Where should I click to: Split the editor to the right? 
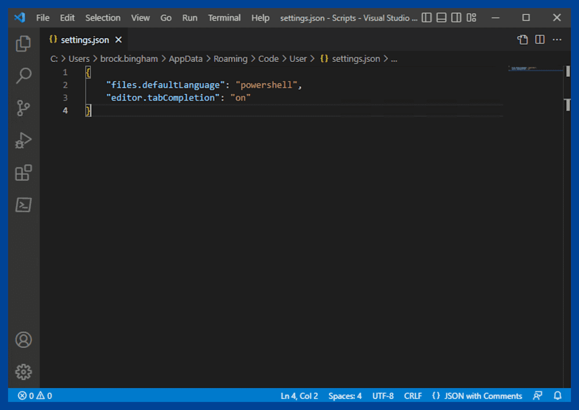540,39
